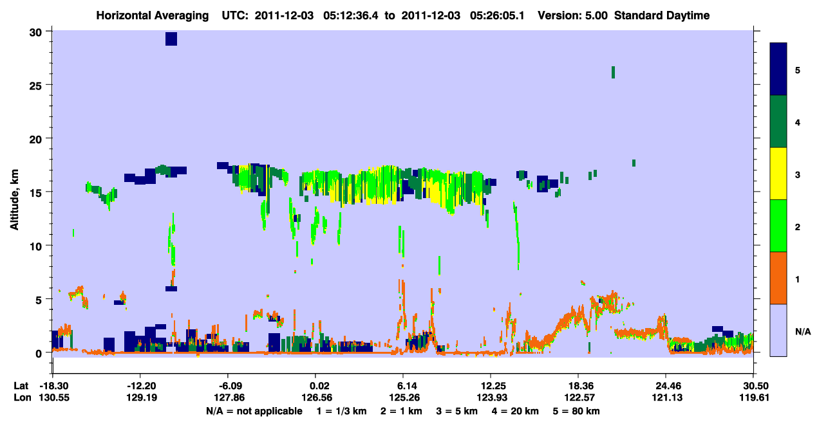This screenshot has height=429, width=837.
Task: Click latitude value '-12.20'
Action: click(140, 386)
